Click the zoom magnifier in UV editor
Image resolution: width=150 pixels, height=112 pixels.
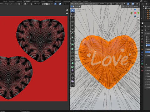point(67,10)
